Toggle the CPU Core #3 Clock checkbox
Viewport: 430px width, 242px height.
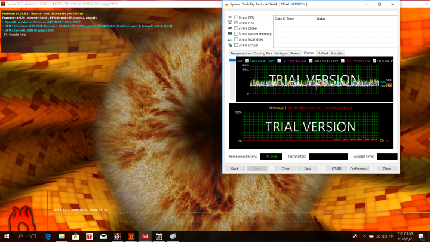pyautogui.click(x=311, y=61)
